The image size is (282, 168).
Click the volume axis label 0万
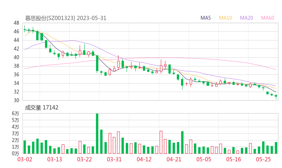click(16, 153)
